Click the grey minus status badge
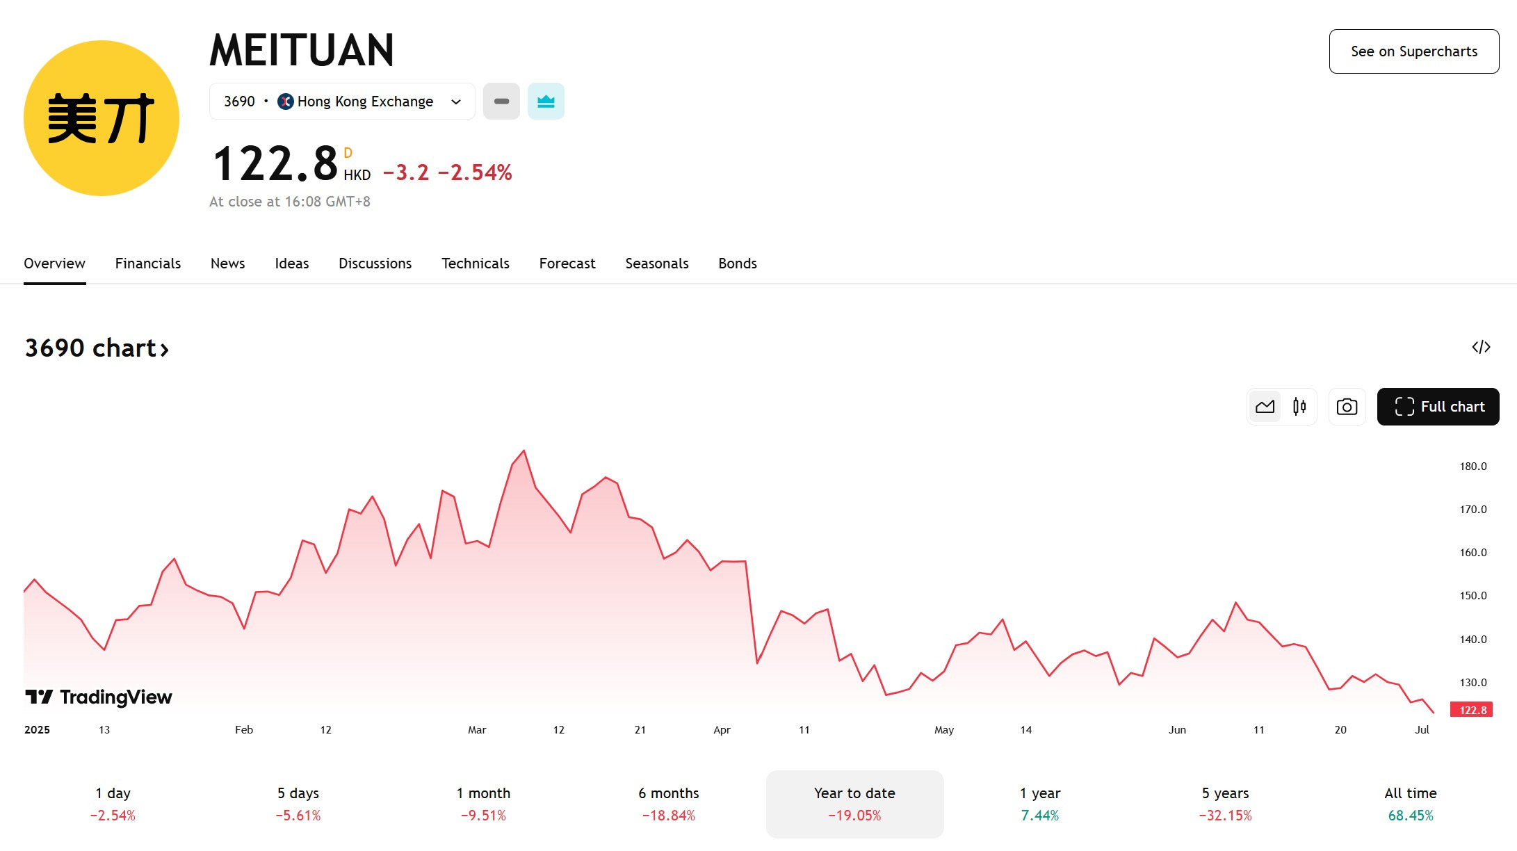 point(501,102)
